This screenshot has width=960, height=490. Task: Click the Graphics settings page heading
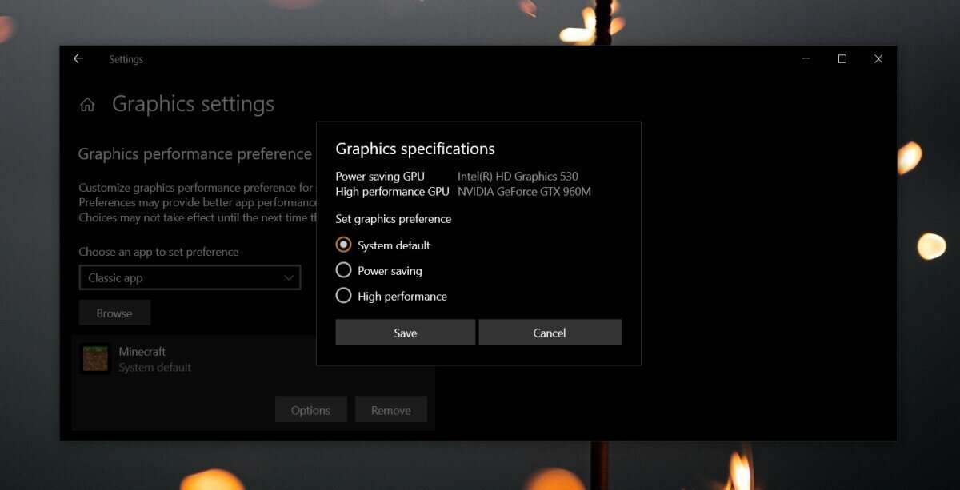[193, 104]
